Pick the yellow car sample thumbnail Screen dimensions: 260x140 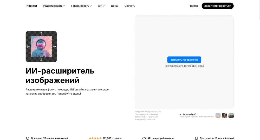[x=231, y=116]
